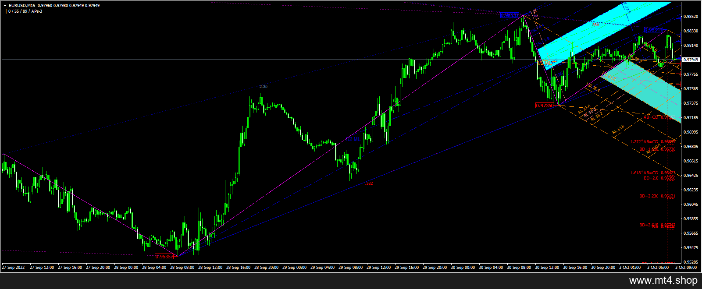Image resolution: width=702 pixels, height=289 pixels.
Task: Click the EURUSD,M15 chart title text
Action: pyautogui.click(x=22, y=6)
